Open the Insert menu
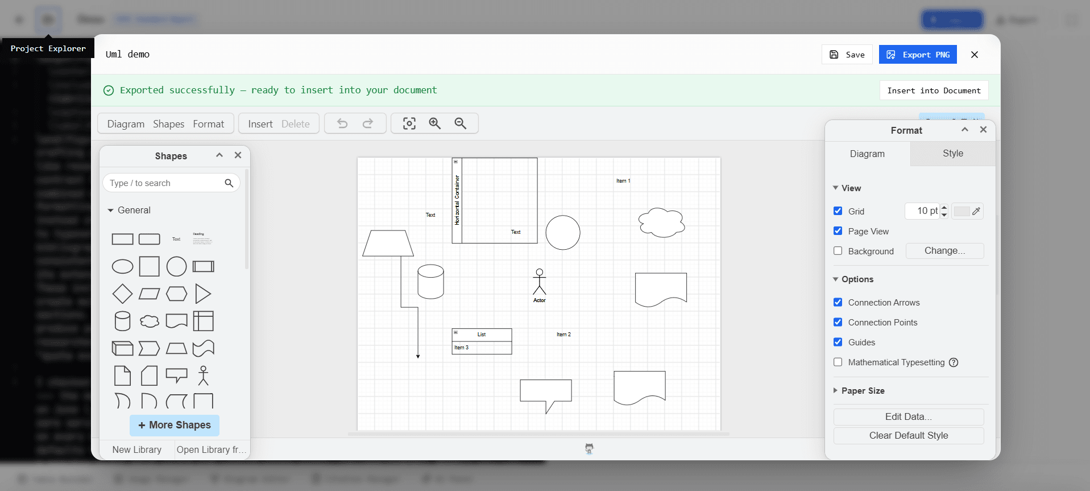The image size is (1090, 491). pos(260,123)
